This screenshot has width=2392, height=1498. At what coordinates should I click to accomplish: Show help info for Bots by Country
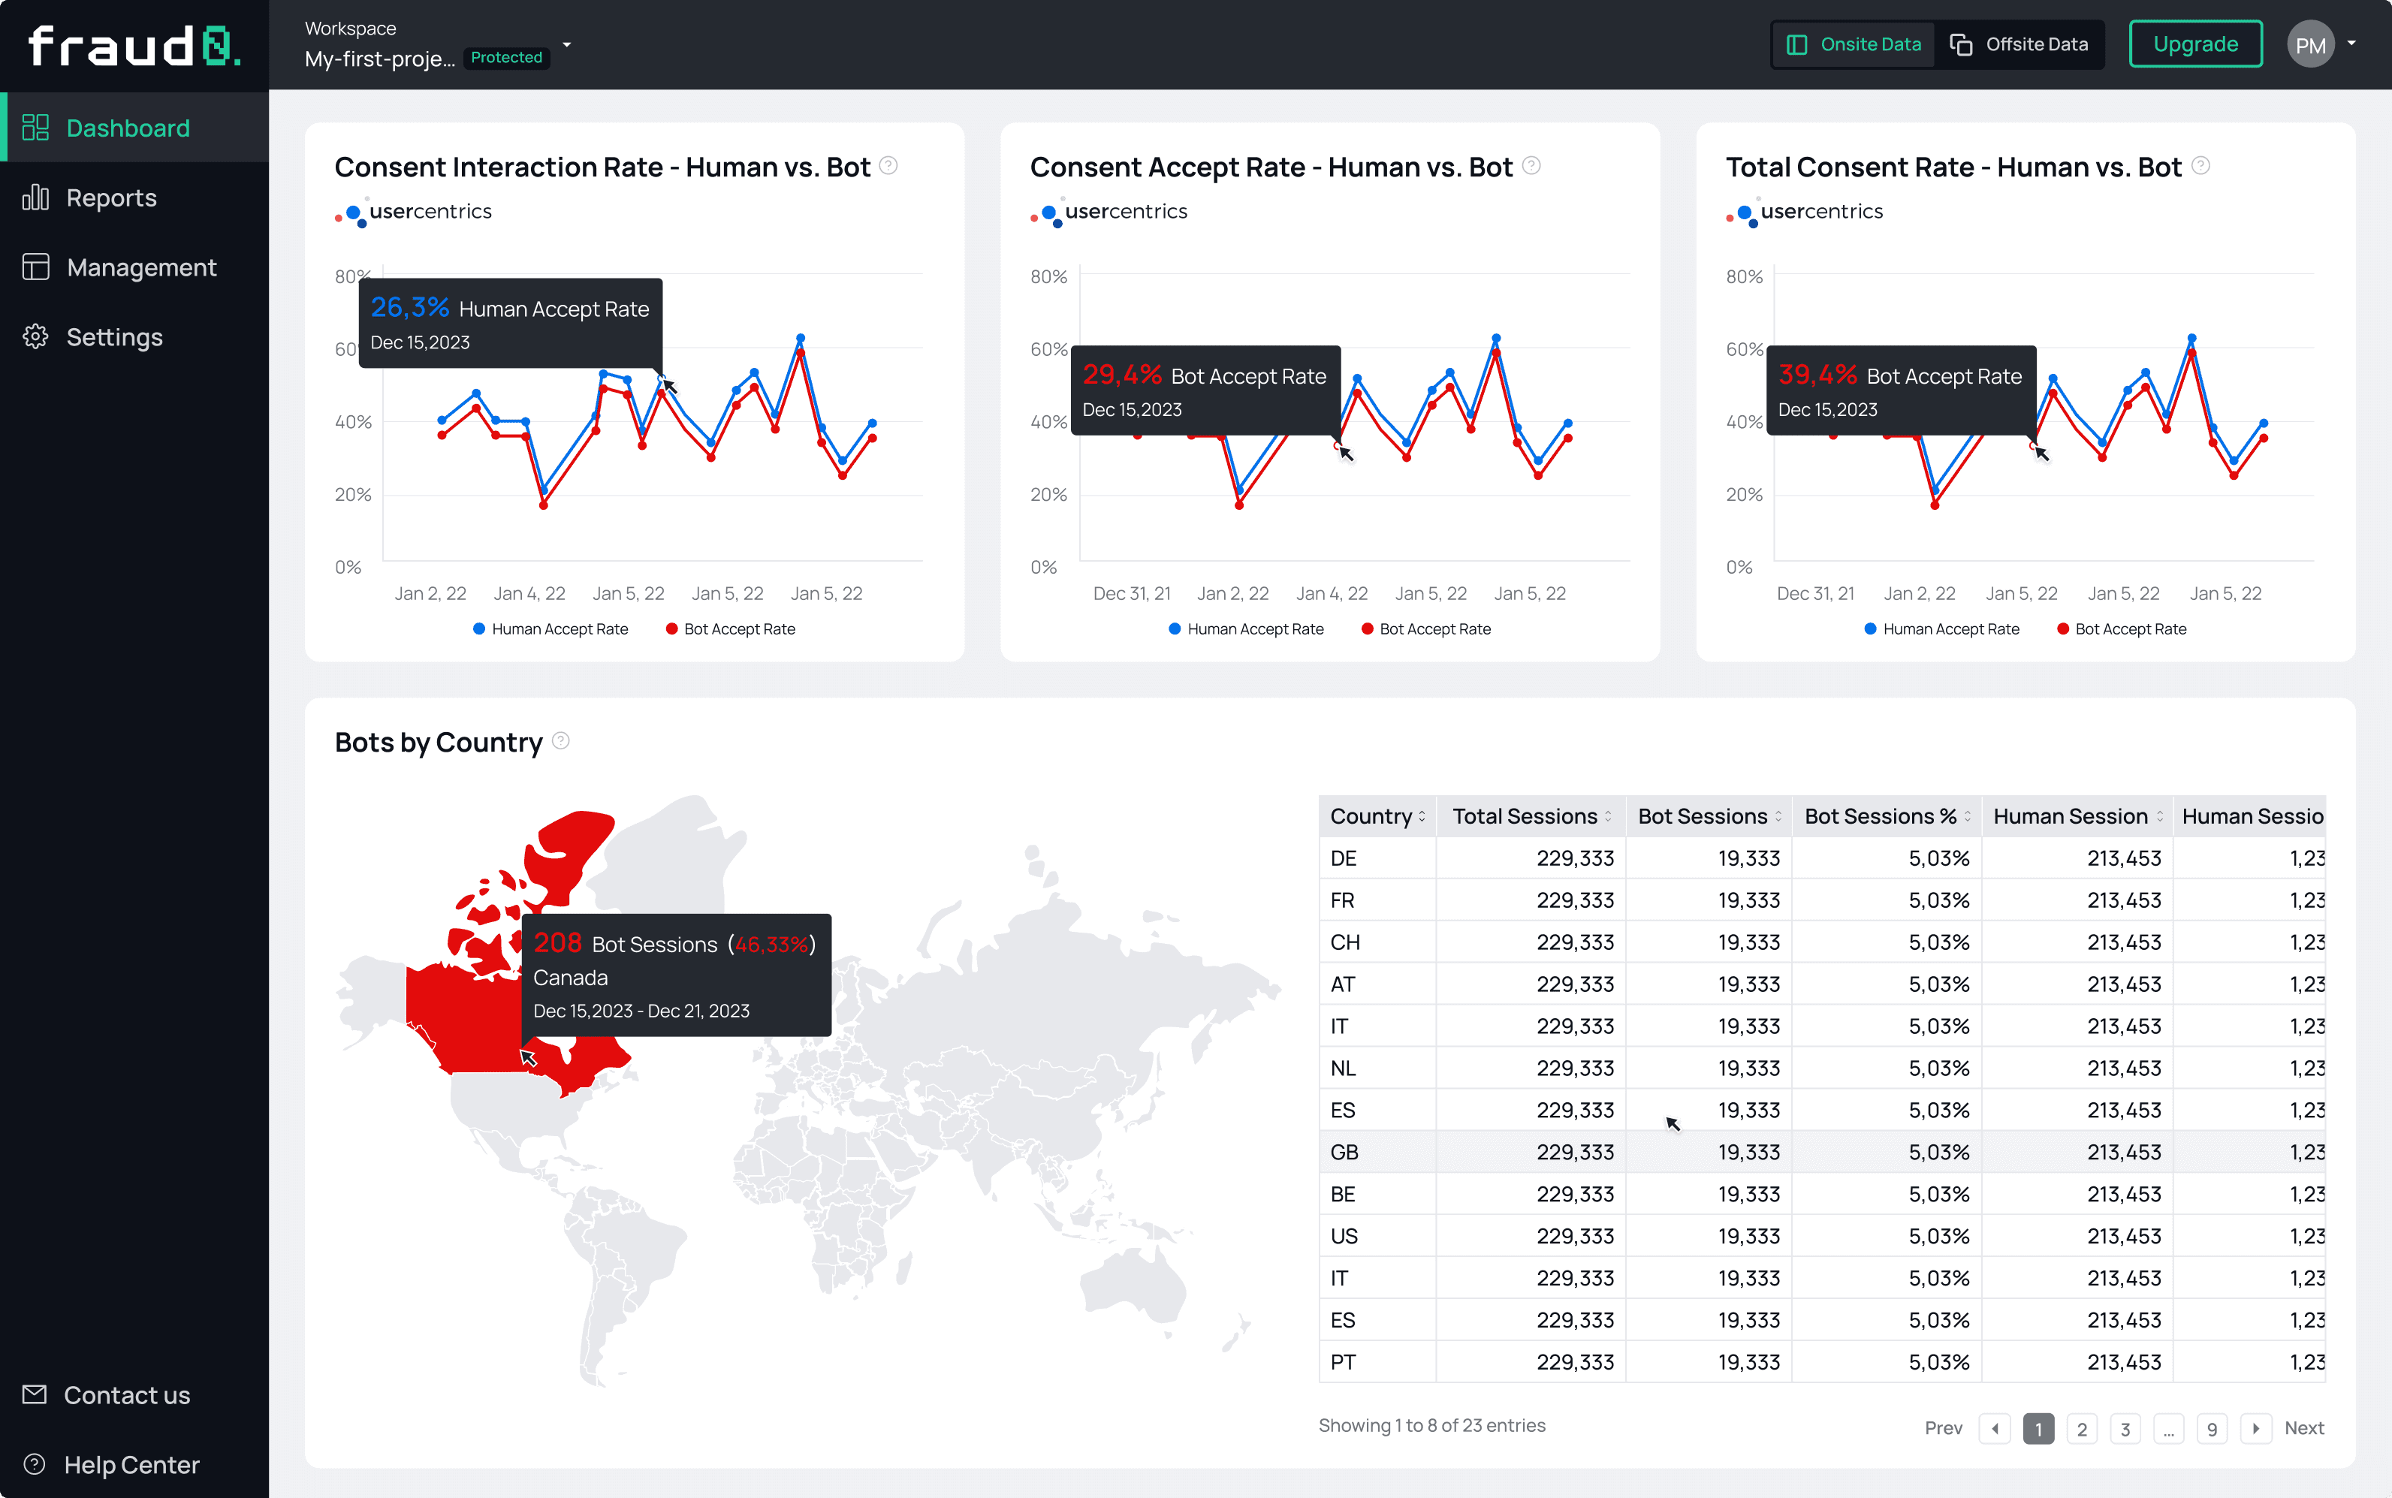click(561, 740)
